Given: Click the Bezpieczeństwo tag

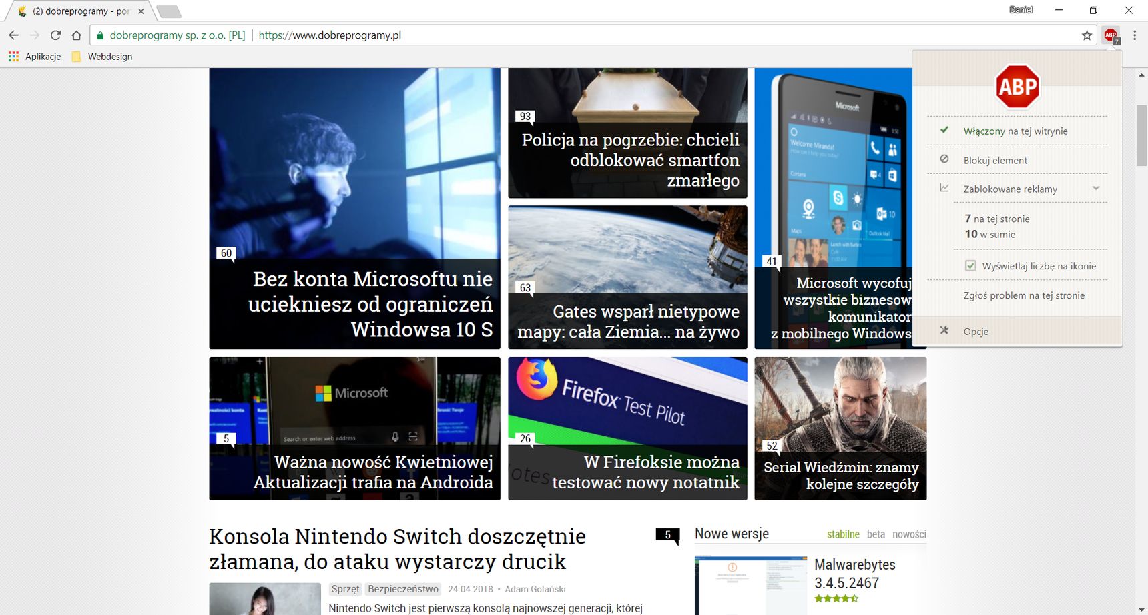Looking at the screenshot, I should tap(403, 589).
